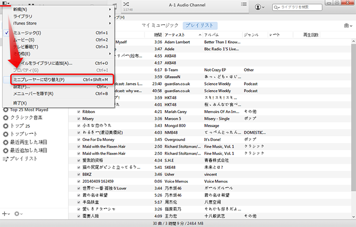Uncheck One For Da Money checkbox
This screenshot has width=356, height=227.
click(x=78, y=139)
